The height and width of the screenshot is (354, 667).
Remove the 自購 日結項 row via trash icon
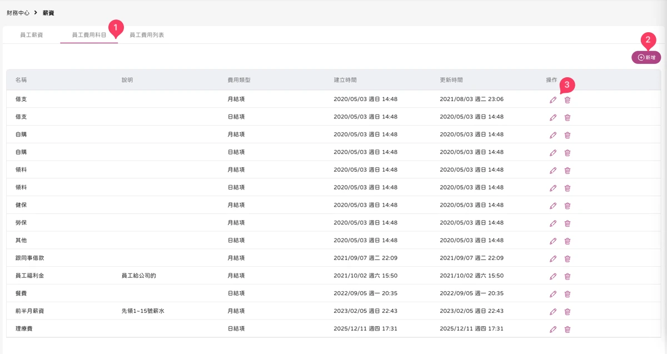pos(568,152)
